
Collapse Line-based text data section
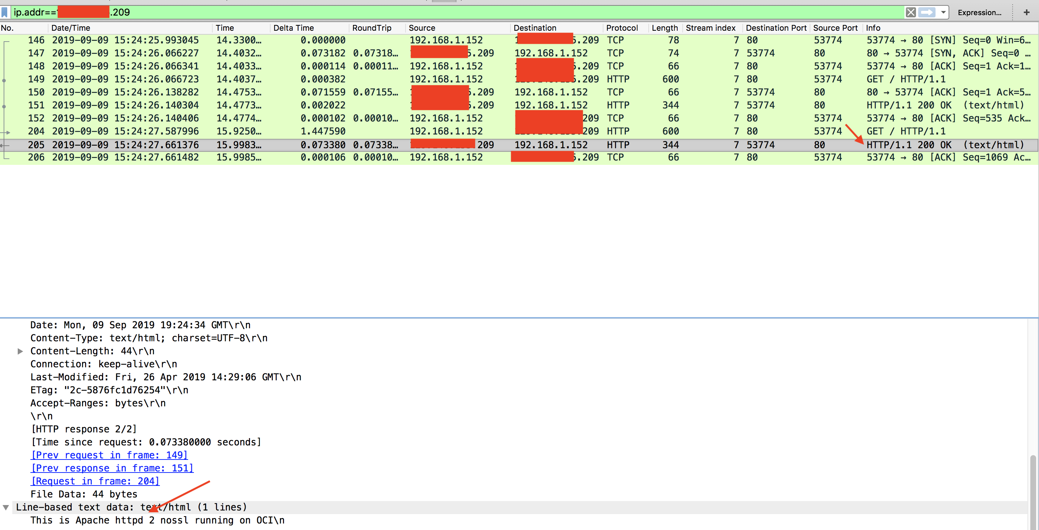click(6, 507)
